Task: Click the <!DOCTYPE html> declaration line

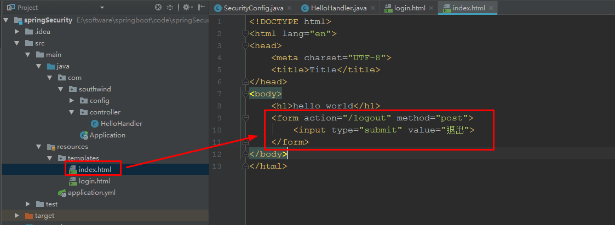Action: pos(290,21)
